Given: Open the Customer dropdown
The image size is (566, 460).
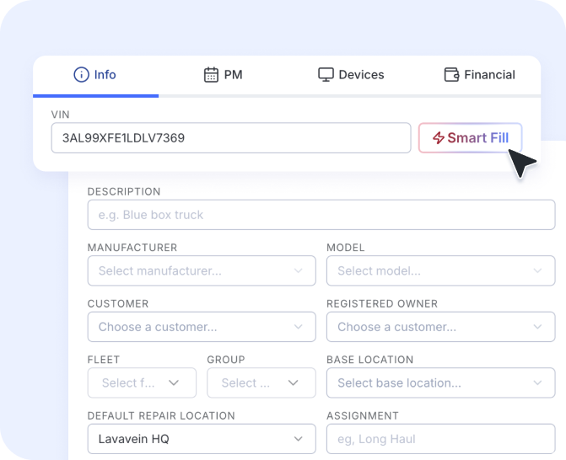Looking at the screenshot, I should (x=201, y=327).
